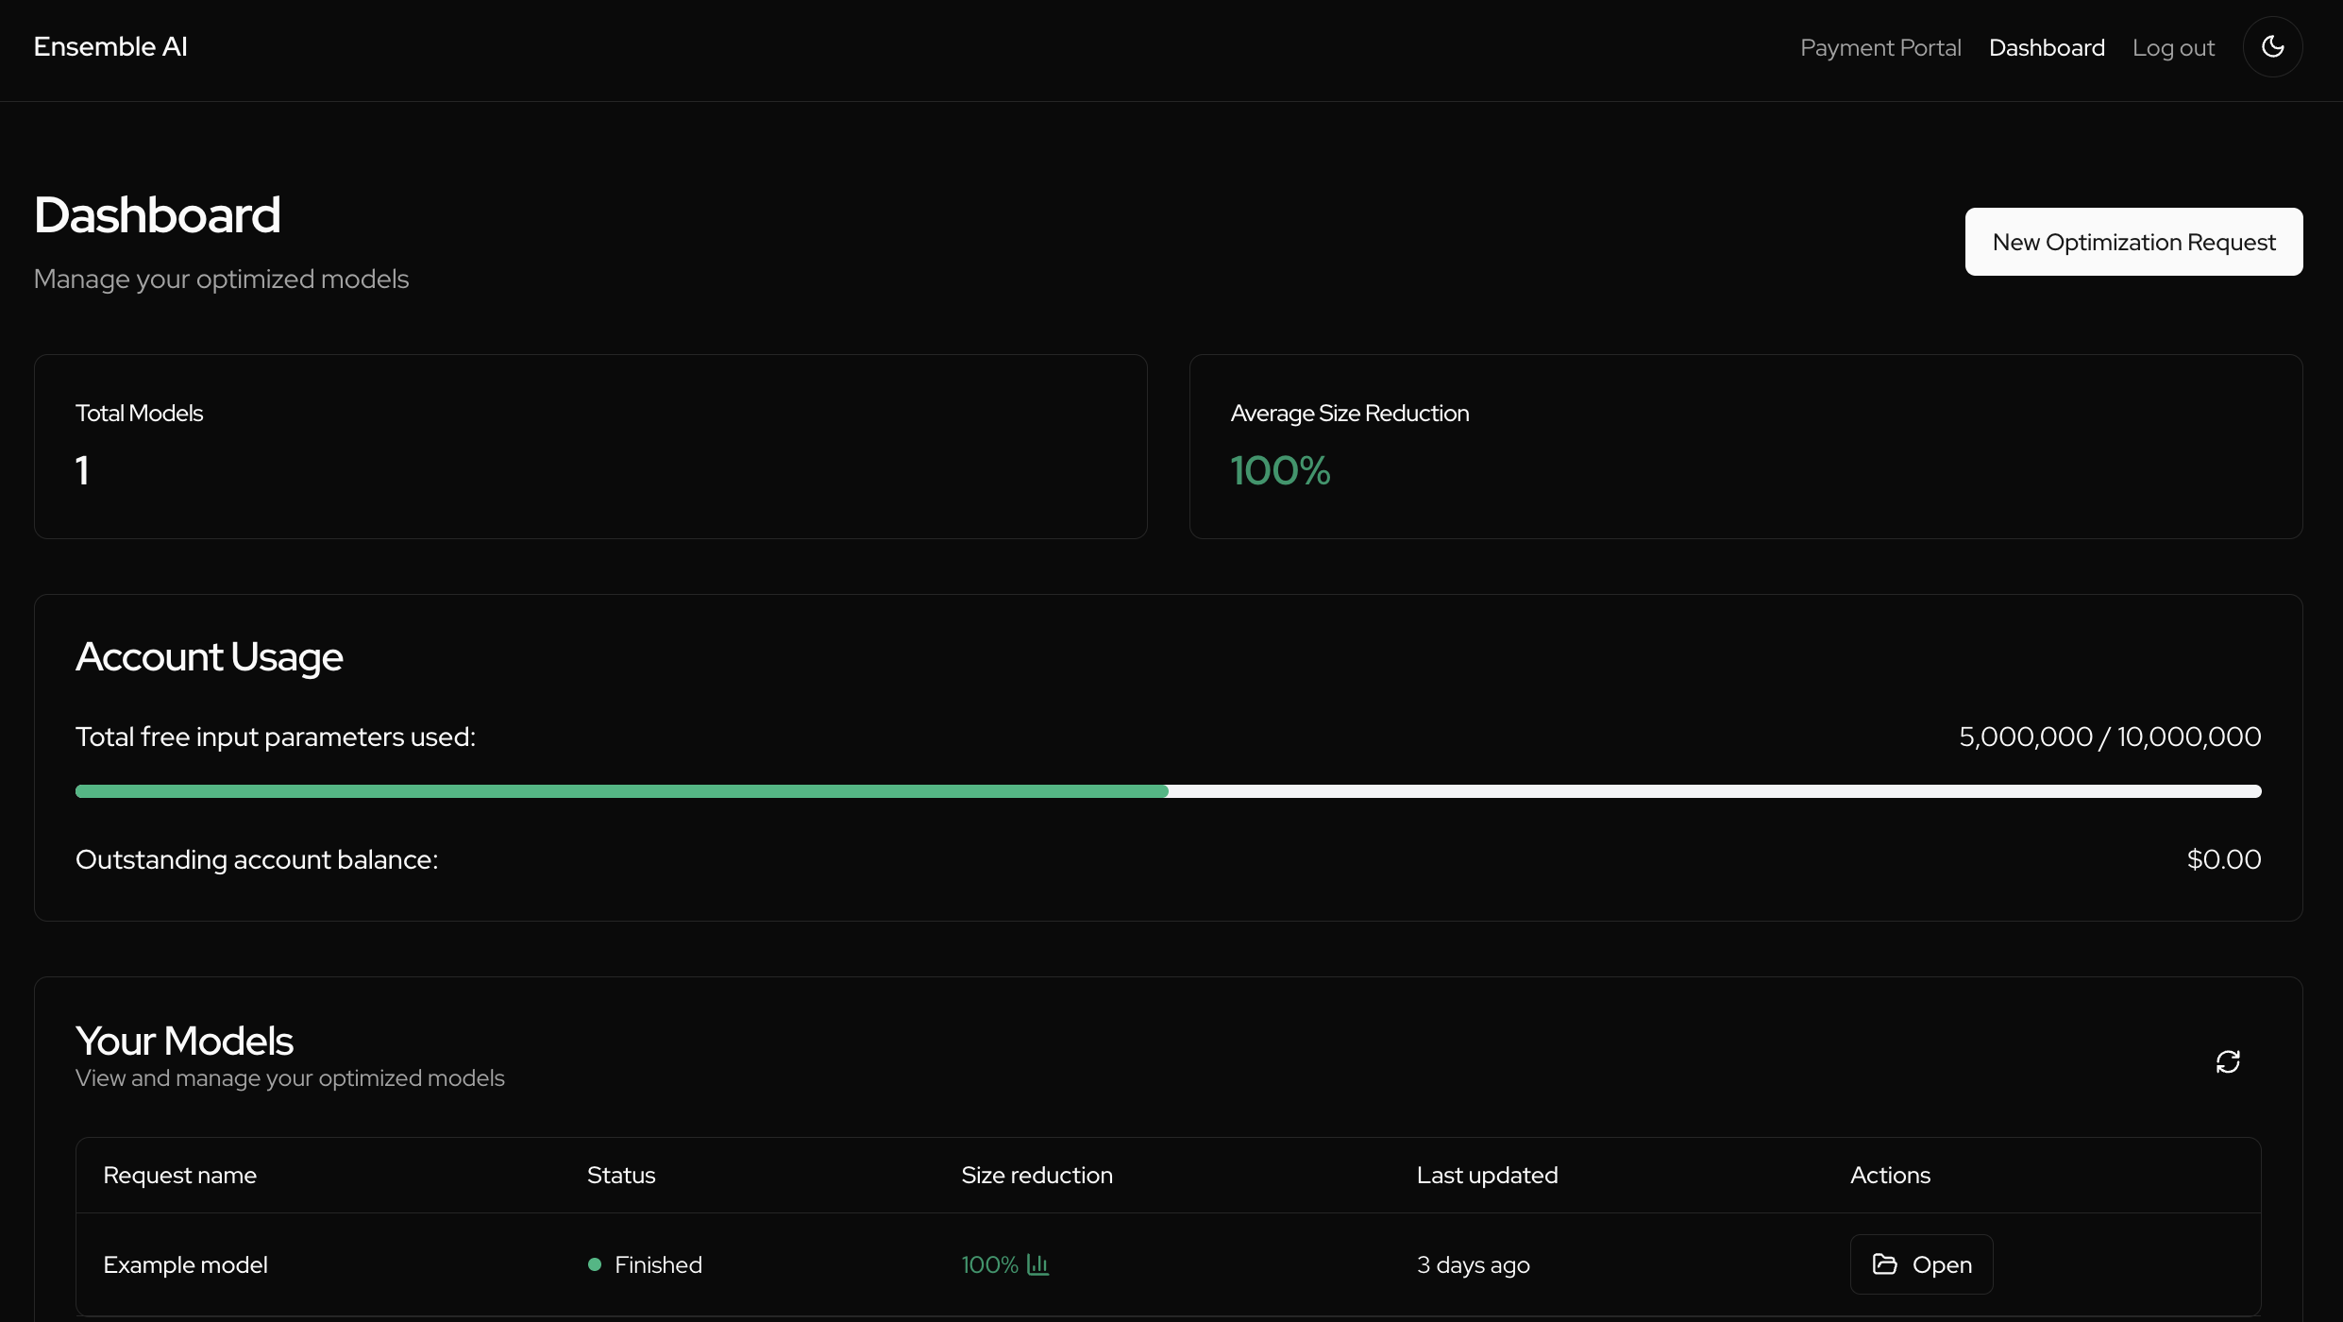
Task: Click the green Finished status dot
Action: [595, 1264]
